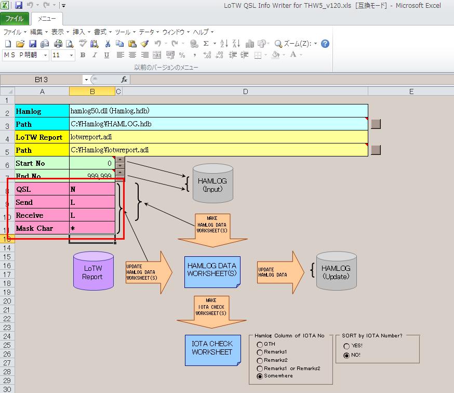Open the ズーム(Z) zoom dropdown
Image resolution: width=454 pixels, height=393 pixels.
coord(316,44)
